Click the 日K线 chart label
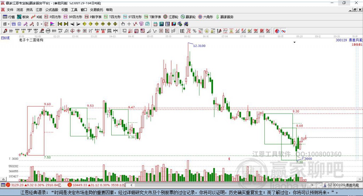 [x=5, y=38]
